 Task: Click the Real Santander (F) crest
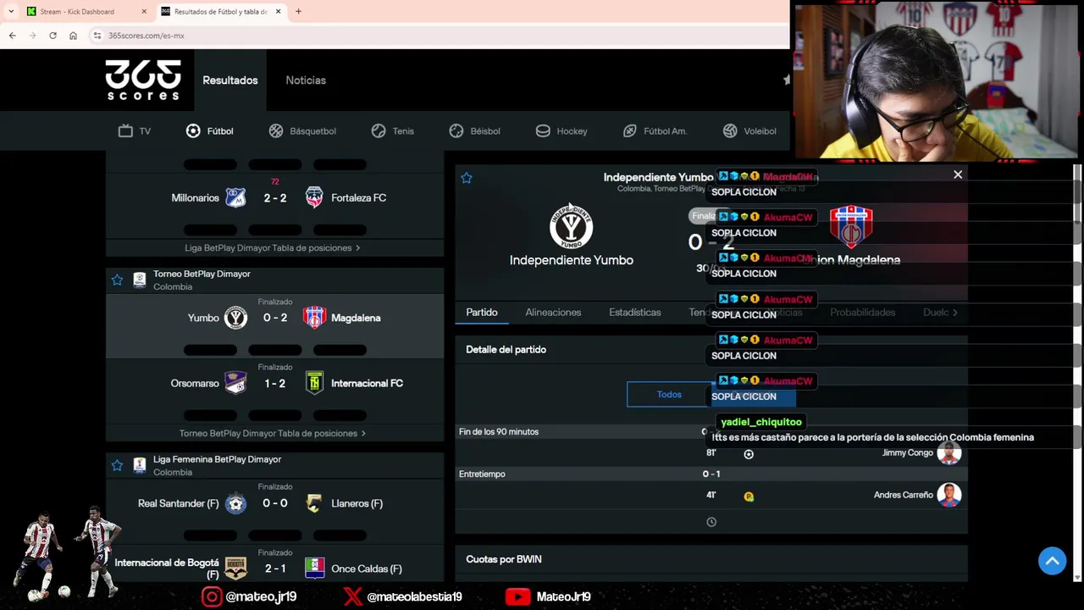(x=235, y=503)
